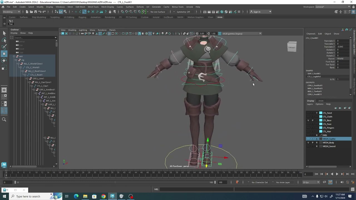The image size is (356, 200).
Task: Toggle display type R of SKEL layer
Action: click(x=317, y=135)
